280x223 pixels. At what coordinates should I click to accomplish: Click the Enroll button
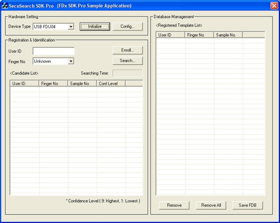pyautogui.click(x=128, y=50)
